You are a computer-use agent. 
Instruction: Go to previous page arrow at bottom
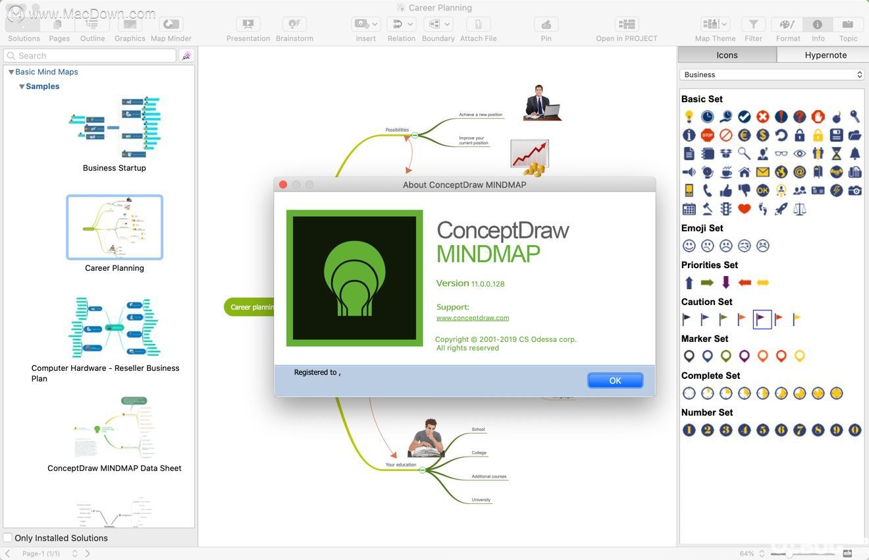coord(8,553)
